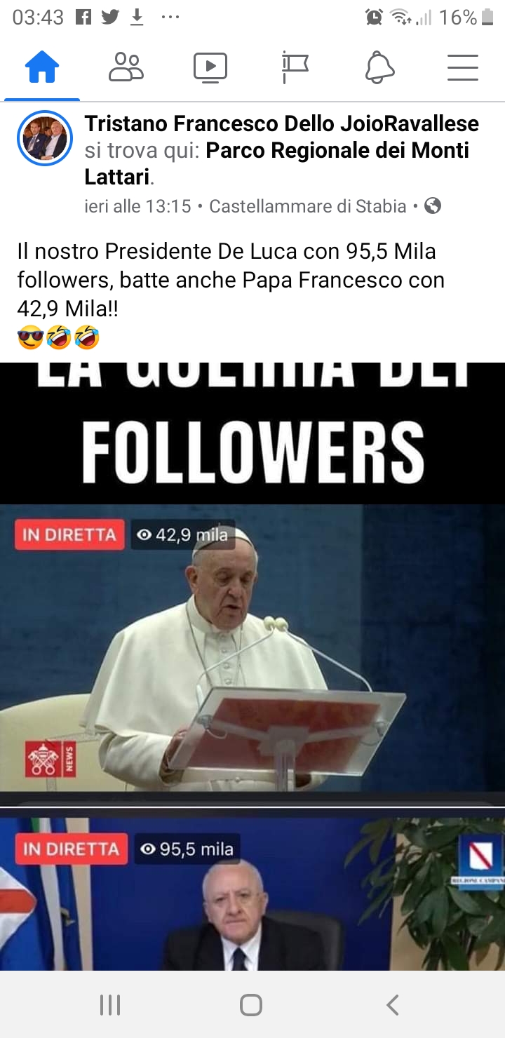Open the hamburger menu icon

pos(463,68)
